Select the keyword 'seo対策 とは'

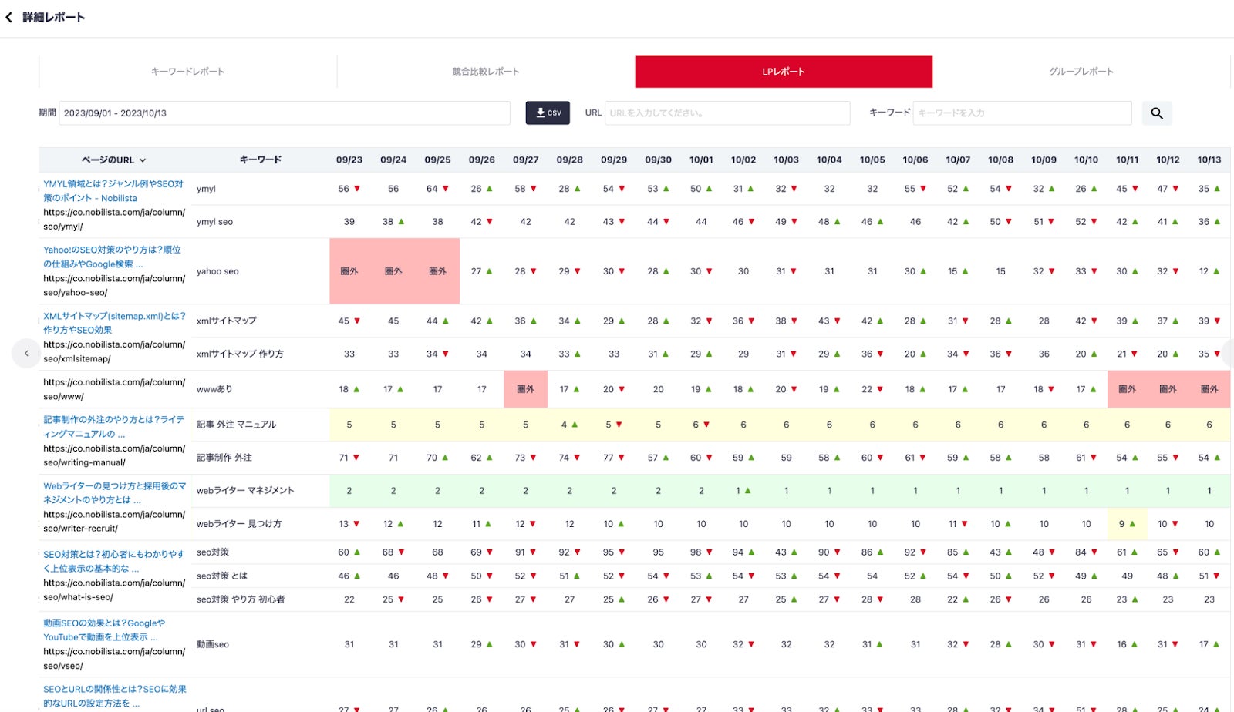pyautogui.click(x=221, y=576)
